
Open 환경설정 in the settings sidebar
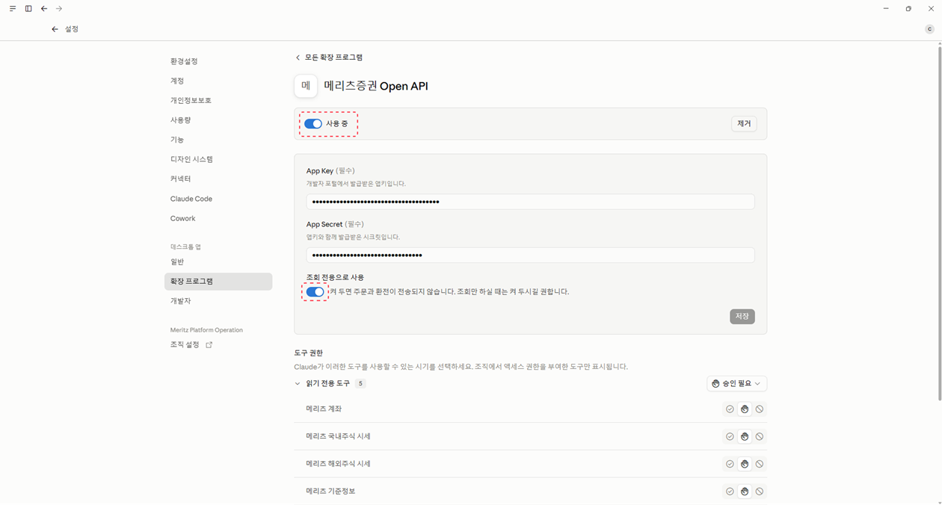(184, 61)
